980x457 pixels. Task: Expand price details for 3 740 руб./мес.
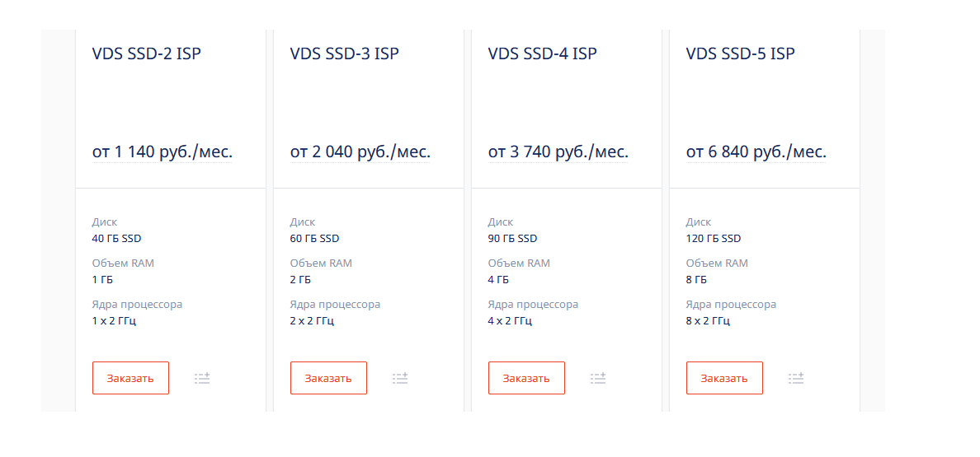pos(558,152)
